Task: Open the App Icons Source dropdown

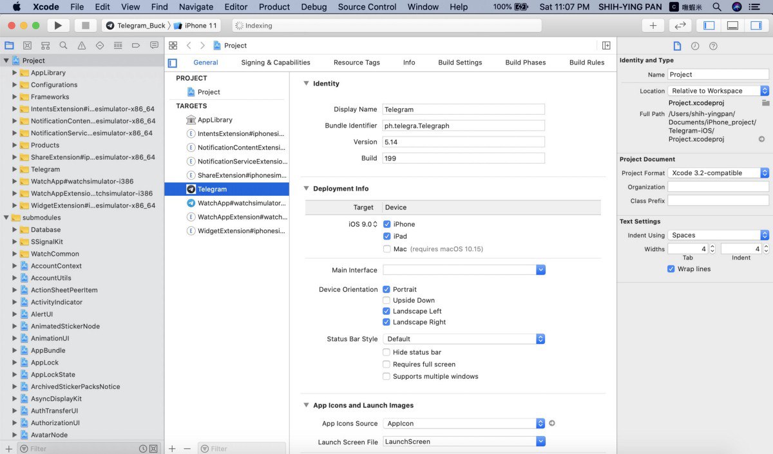Action: tap(464, 423)
